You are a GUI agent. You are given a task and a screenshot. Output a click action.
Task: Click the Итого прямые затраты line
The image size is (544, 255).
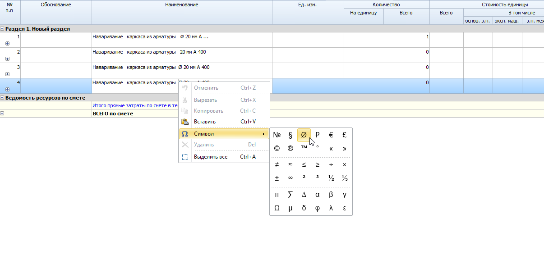tap(136, 105)
